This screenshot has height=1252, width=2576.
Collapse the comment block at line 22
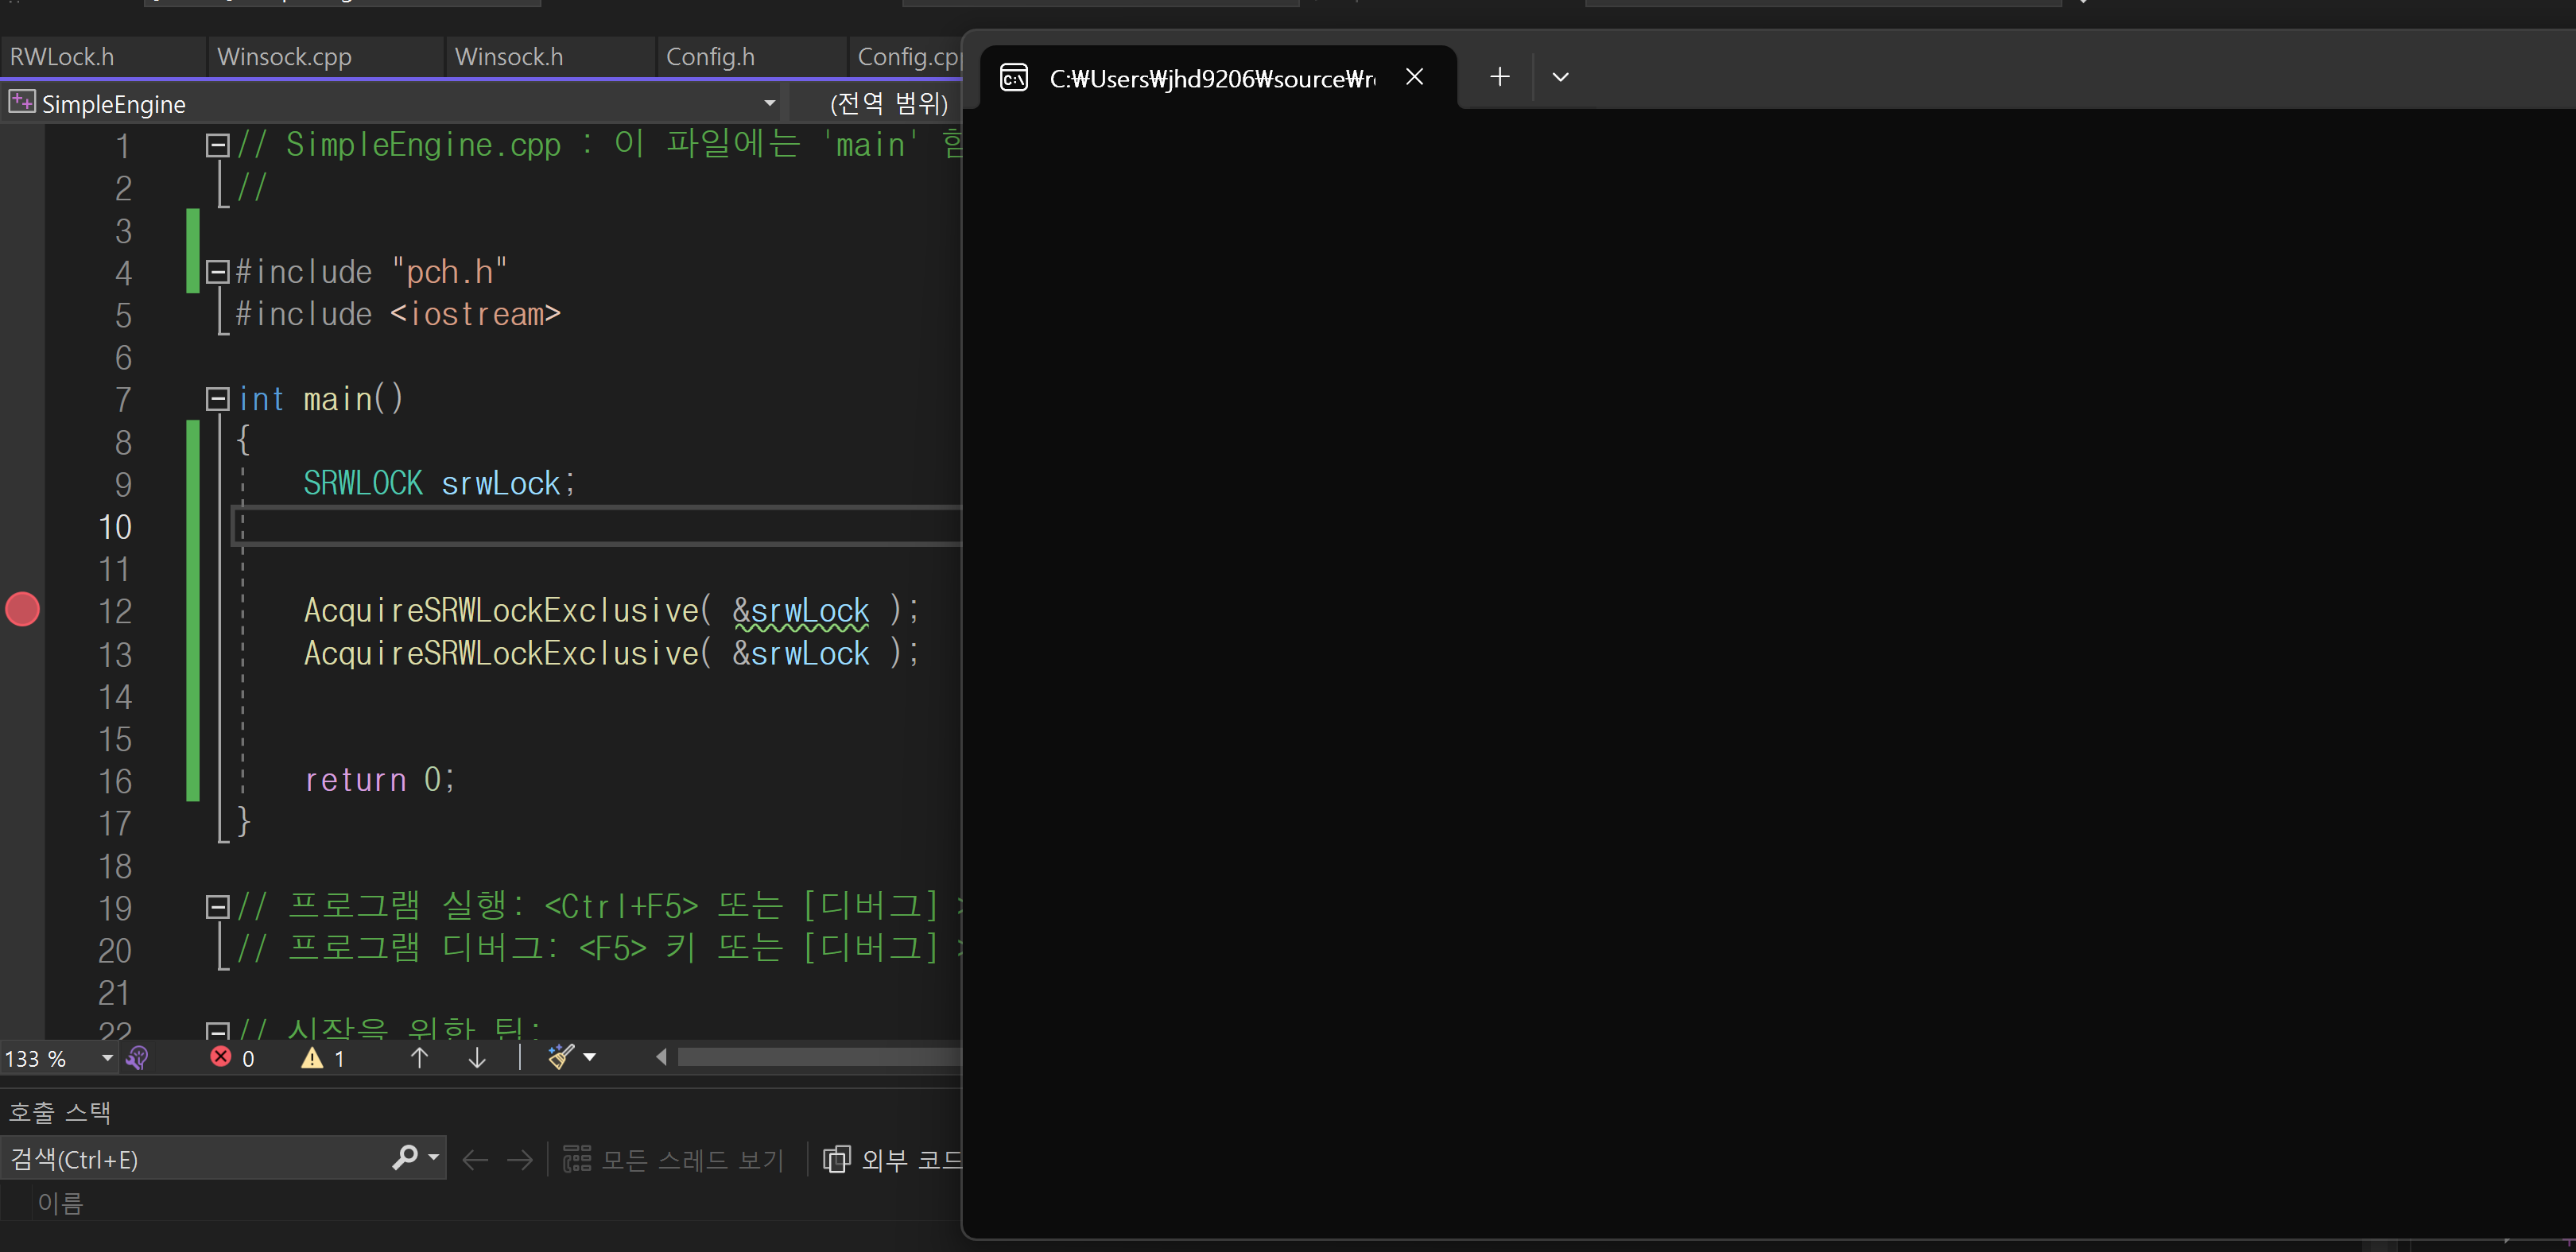[x=217, y=1030]
